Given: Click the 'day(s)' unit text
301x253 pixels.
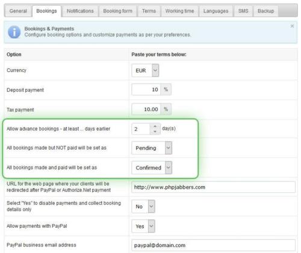Looking at the screenshot, I should tap(169, 129).
